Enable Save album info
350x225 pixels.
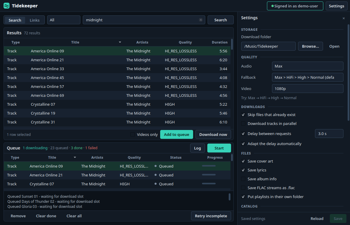pyautogui.click(x=243, y=179)
